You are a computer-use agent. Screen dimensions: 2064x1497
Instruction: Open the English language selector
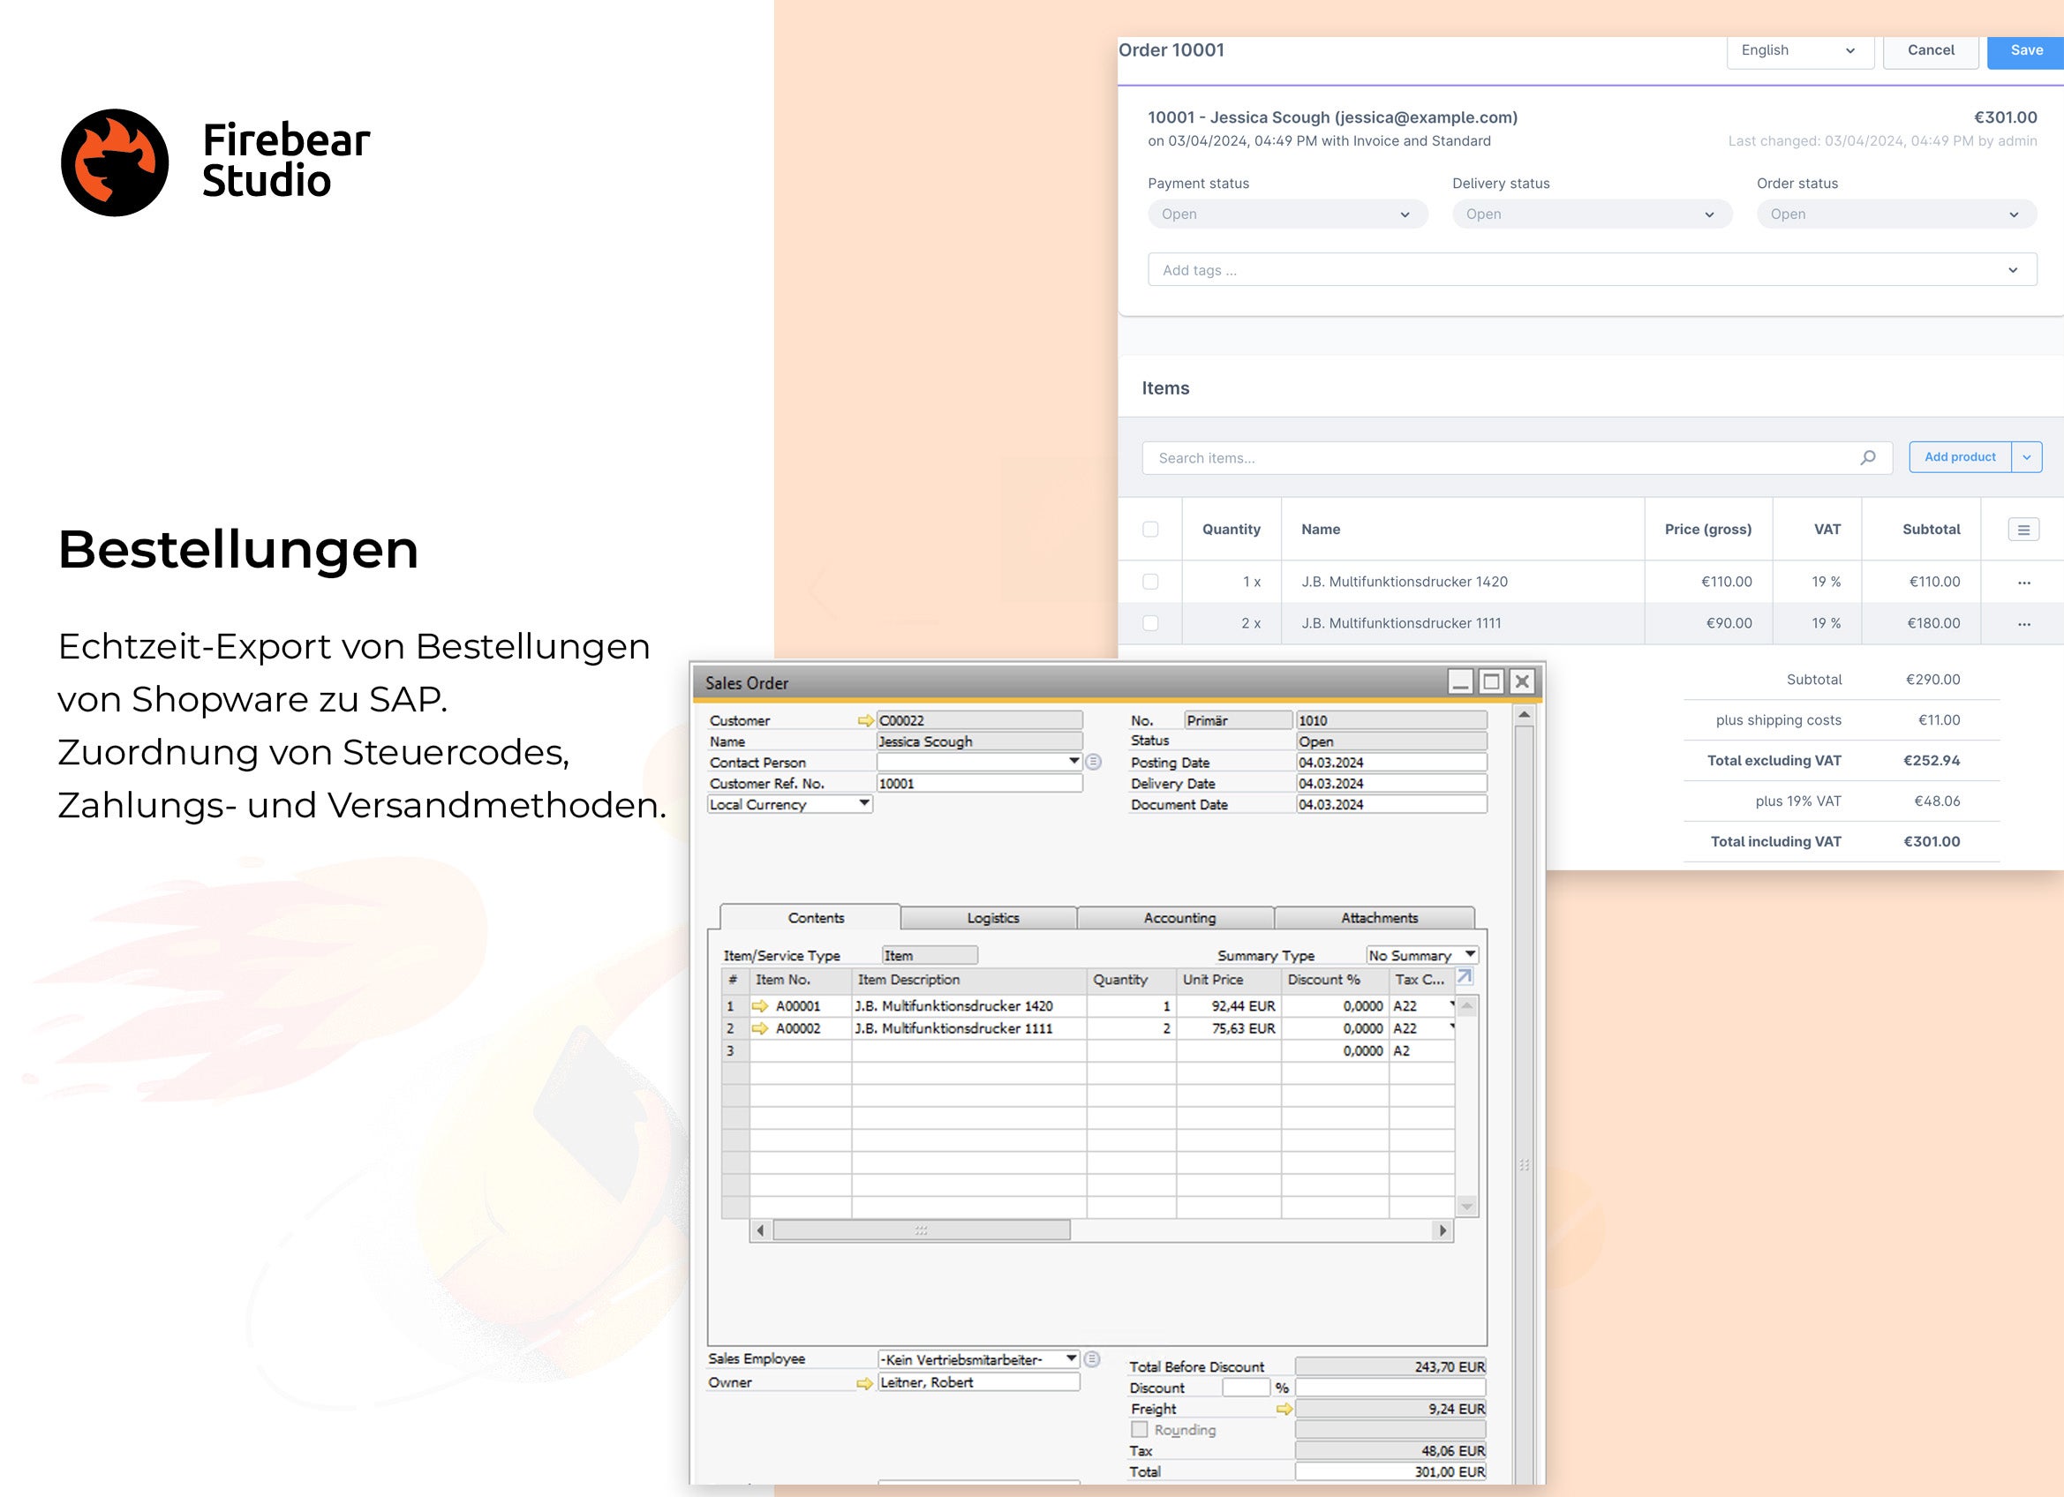tap(1798, 51)
